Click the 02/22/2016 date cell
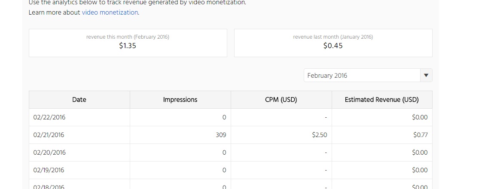The image size is (491, 189). point(49,117)
